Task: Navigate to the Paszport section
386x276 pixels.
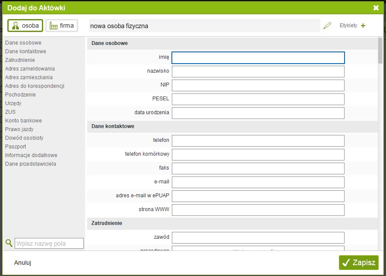Action: (x=16, y=147)
